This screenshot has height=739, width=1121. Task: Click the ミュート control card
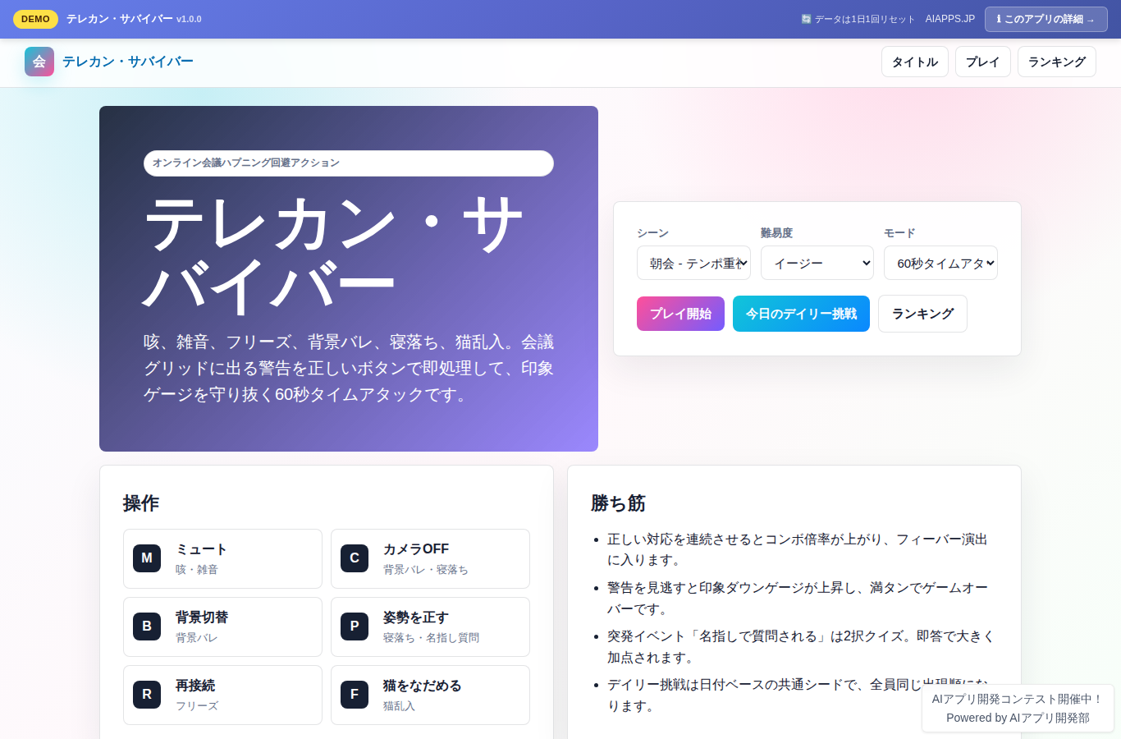[222, 558]
